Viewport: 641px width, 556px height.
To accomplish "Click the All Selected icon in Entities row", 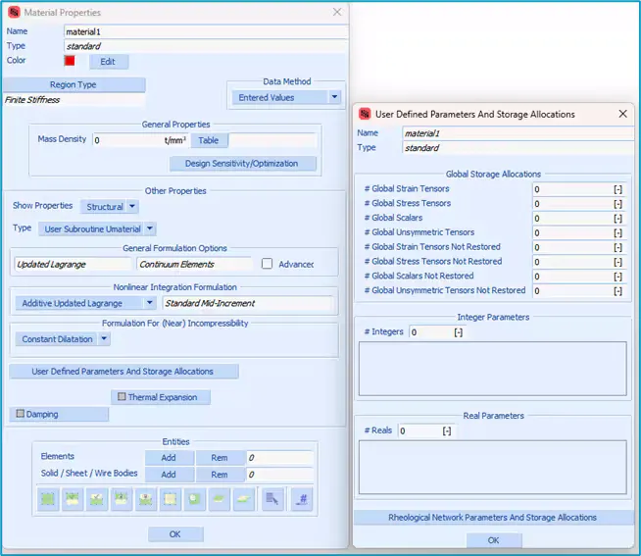I will [x=72, y=499].
